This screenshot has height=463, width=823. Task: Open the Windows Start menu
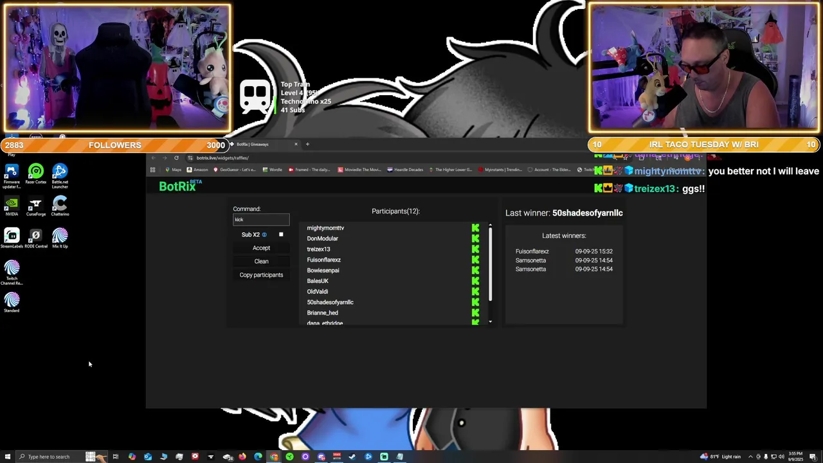[8, 457]
